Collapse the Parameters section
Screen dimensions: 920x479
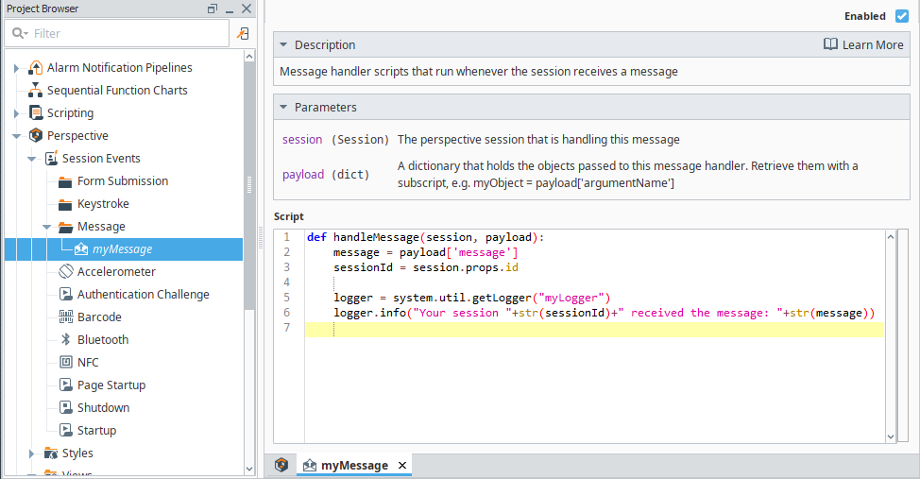click(283, 108)
